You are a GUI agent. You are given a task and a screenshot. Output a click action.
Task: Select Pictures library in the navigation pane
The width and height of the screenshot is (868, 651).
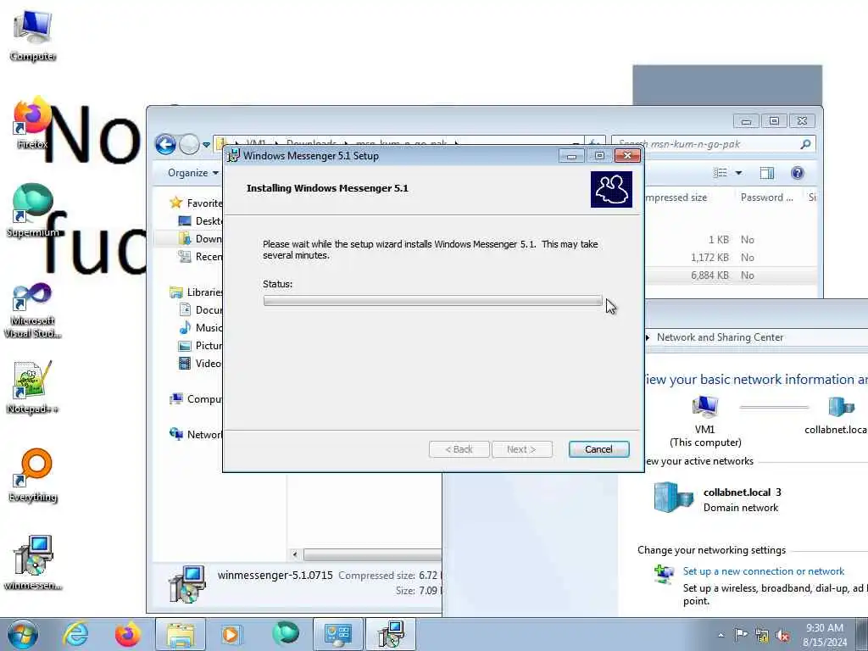(200, 346)
